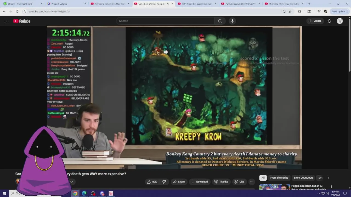Select the From DougDoug chip
Image resolution: width=351 pixels, height=197 pixels.
pyautogui.click(x=303, y=178)
